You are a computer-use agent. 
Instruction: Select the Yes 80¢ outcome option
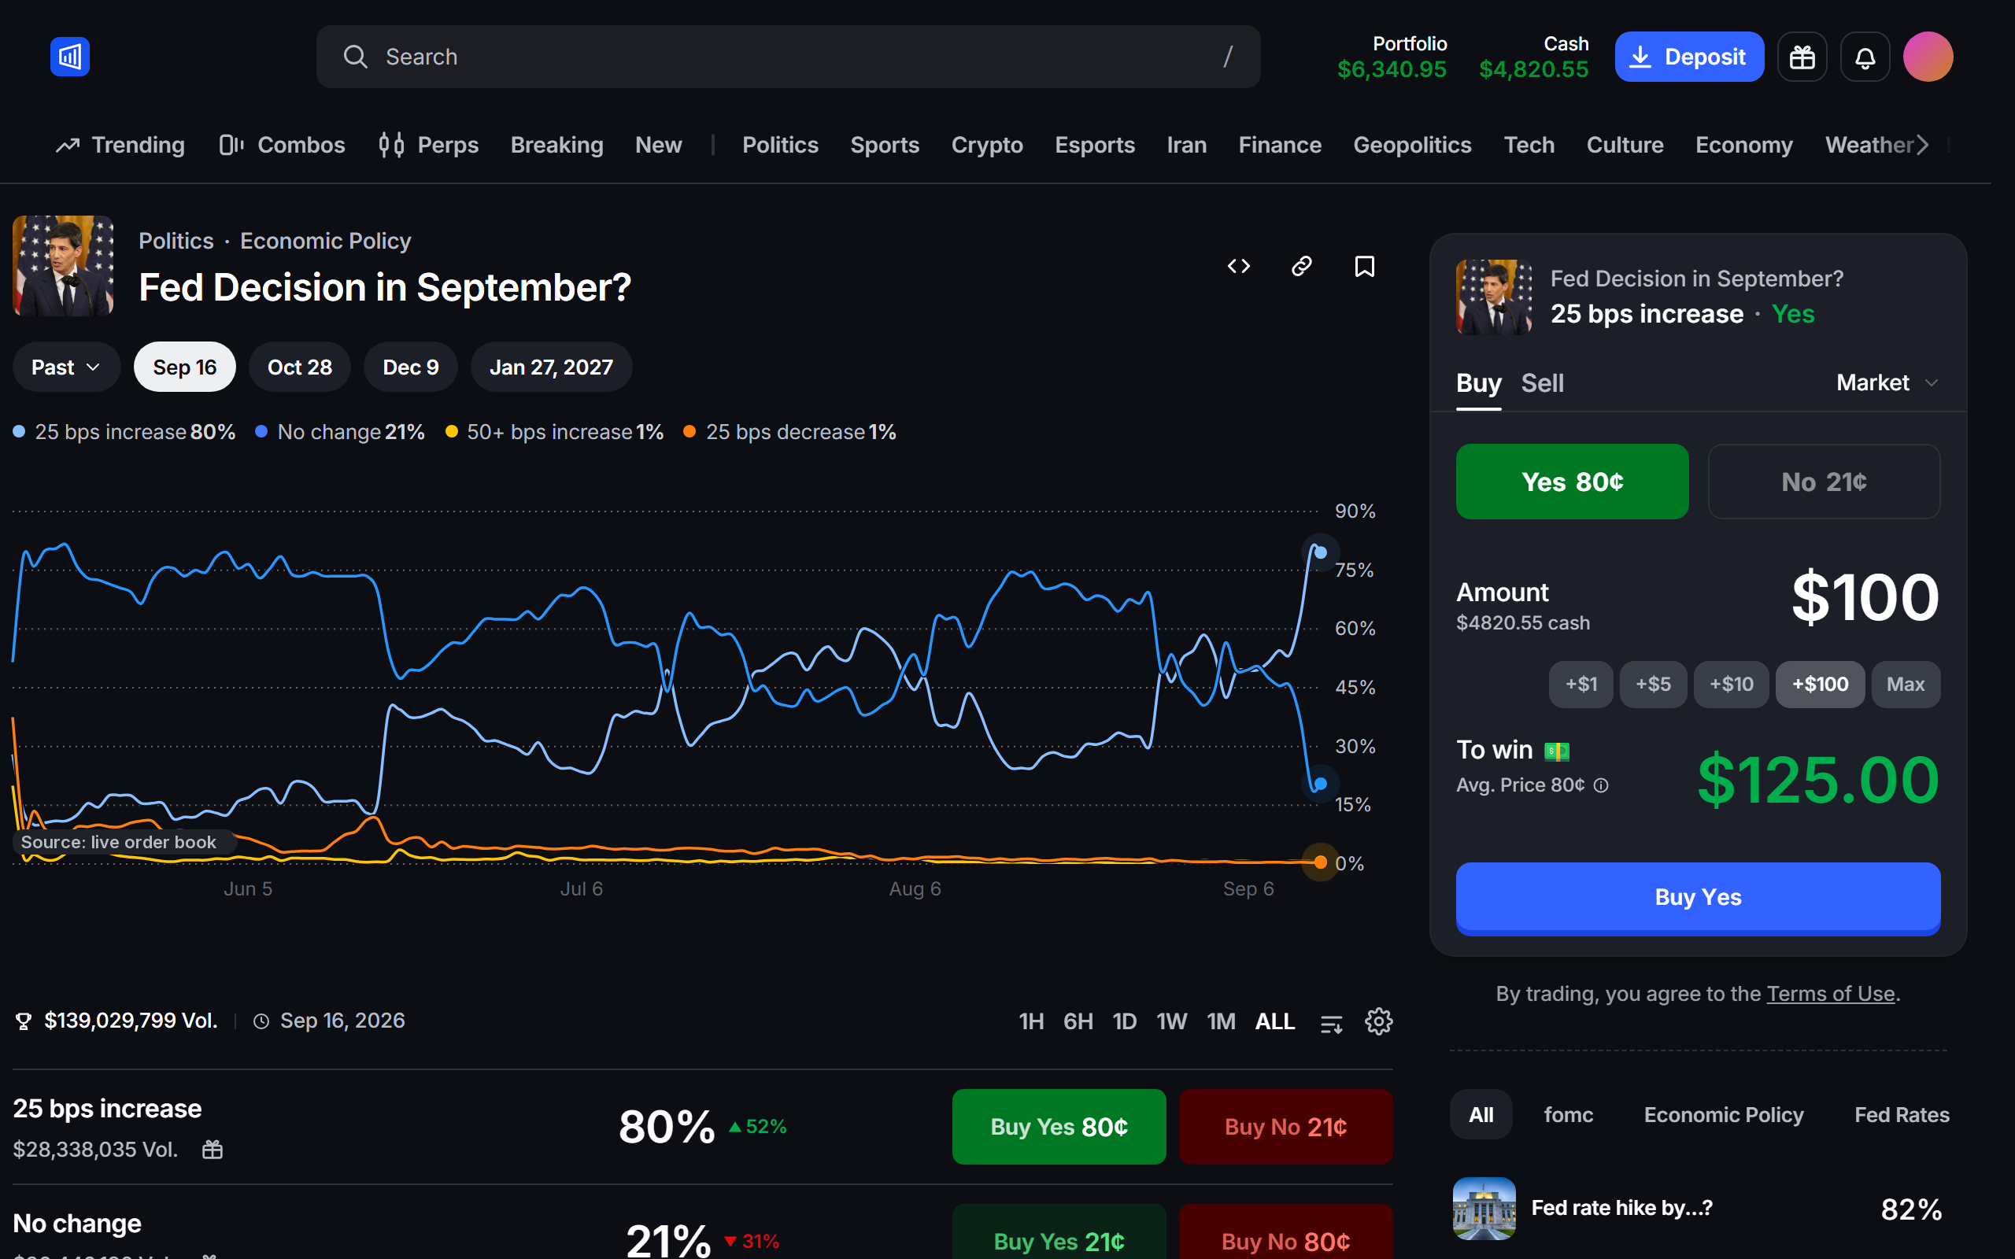(1572, 482)
